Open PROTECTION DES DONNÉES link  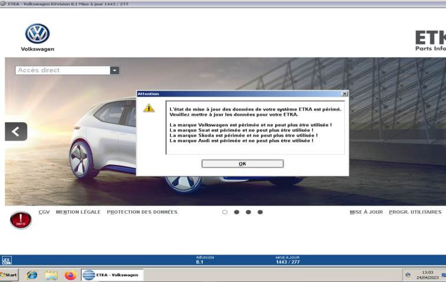(142, 212)
